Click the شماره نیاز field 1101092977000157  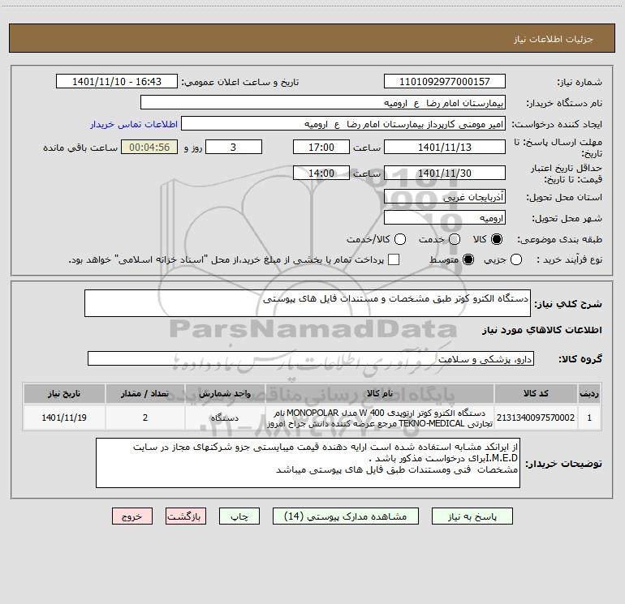[x=445, y=81]
